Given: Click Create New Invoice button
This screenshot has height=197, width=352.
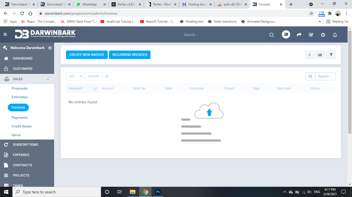Looking at the screenshot, I should click(x=87, y=55).
